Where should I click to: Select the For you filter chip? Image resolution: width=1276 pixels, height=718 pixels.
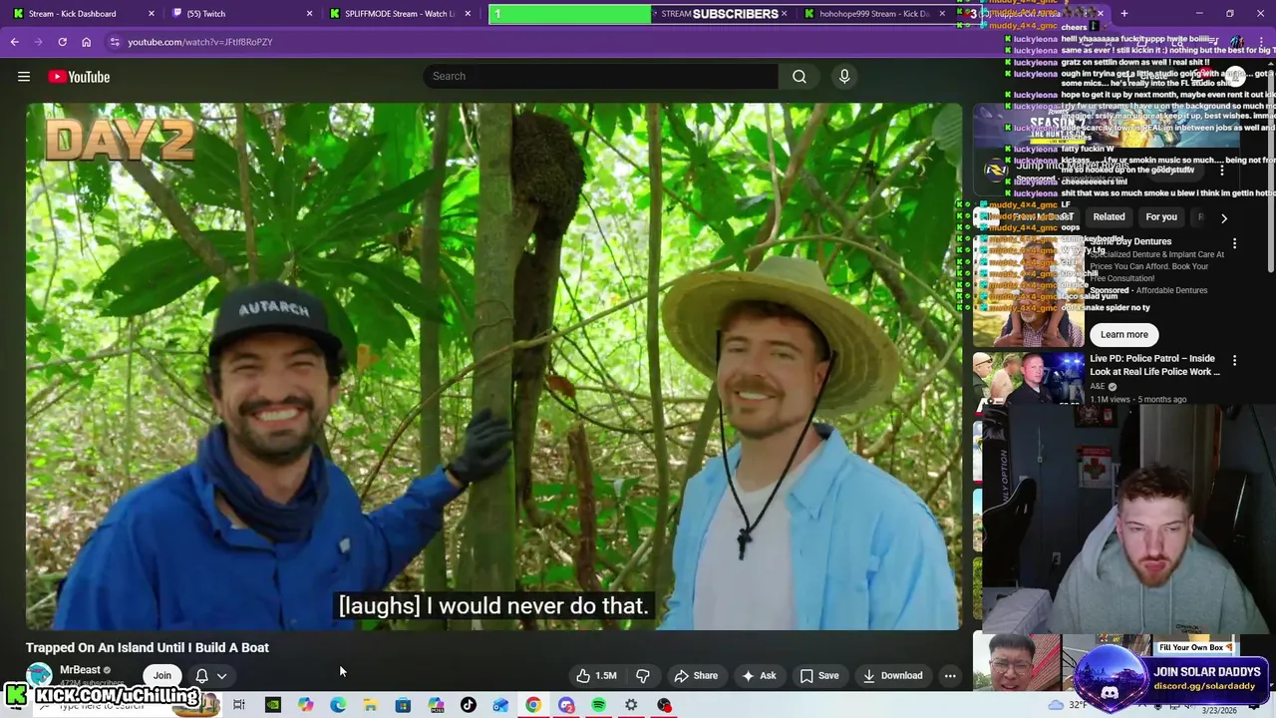click(x=1161, y=216)
